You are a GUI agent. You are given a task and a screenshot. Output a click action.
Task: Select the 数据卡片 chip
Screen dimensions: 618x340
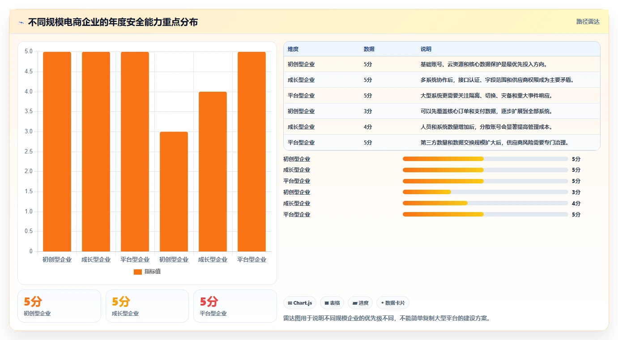click(392, 303)
